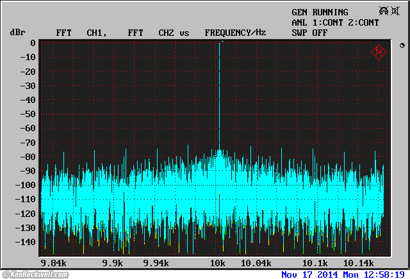Click the red Rohde & Schwarz diamond logo
Viewport: 410px width, 279px height.
pos(378,52)
